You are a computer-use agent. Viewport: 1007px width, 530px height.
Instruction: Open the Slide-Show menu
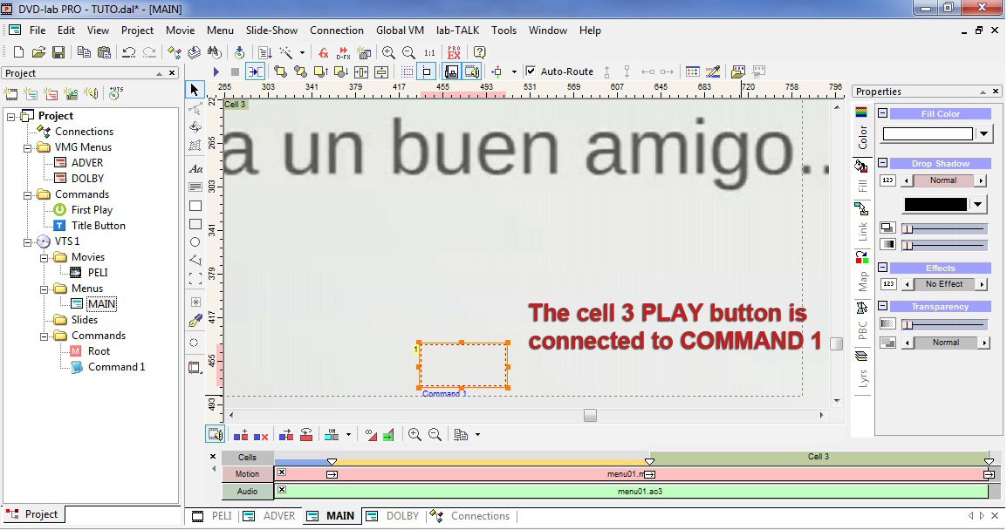[271, 31]
